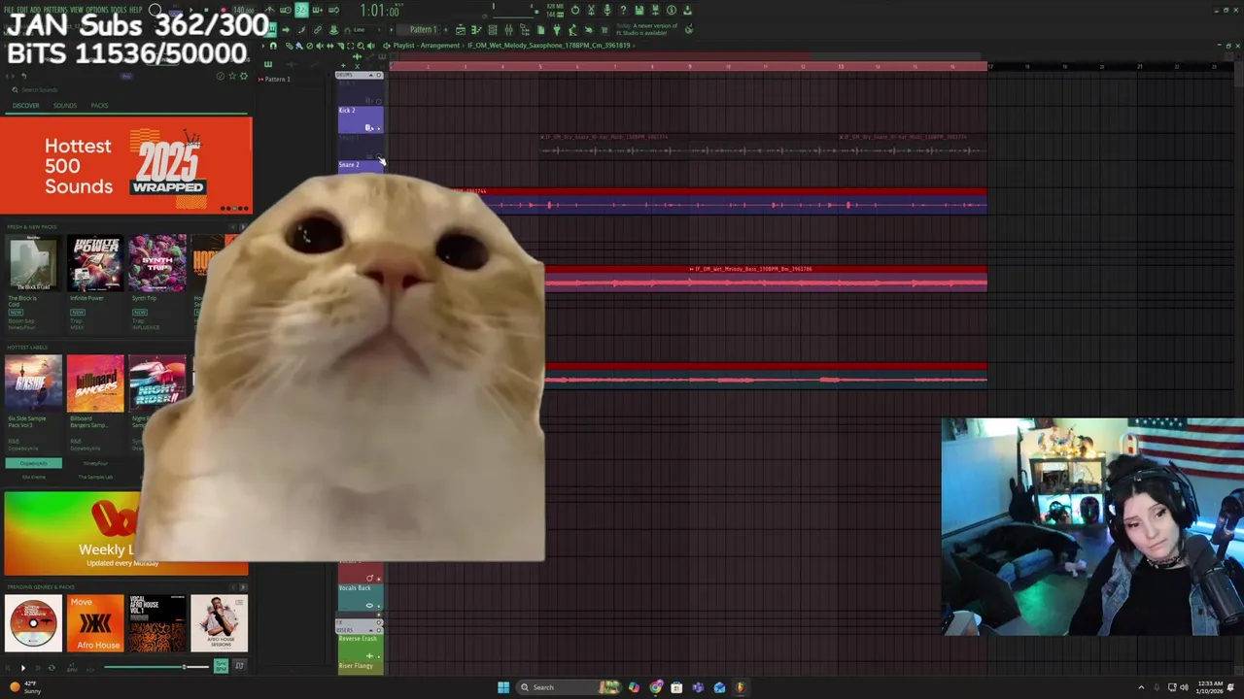1244x699 pixels.
Task: Select the Snare 2 track header
Action: [x=361, y=166]
